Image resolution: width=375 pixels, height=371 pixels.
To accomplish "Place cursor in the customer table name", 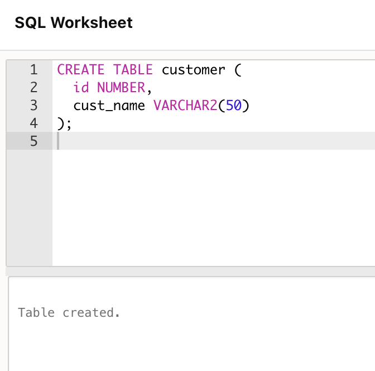I will coord(193,70).
